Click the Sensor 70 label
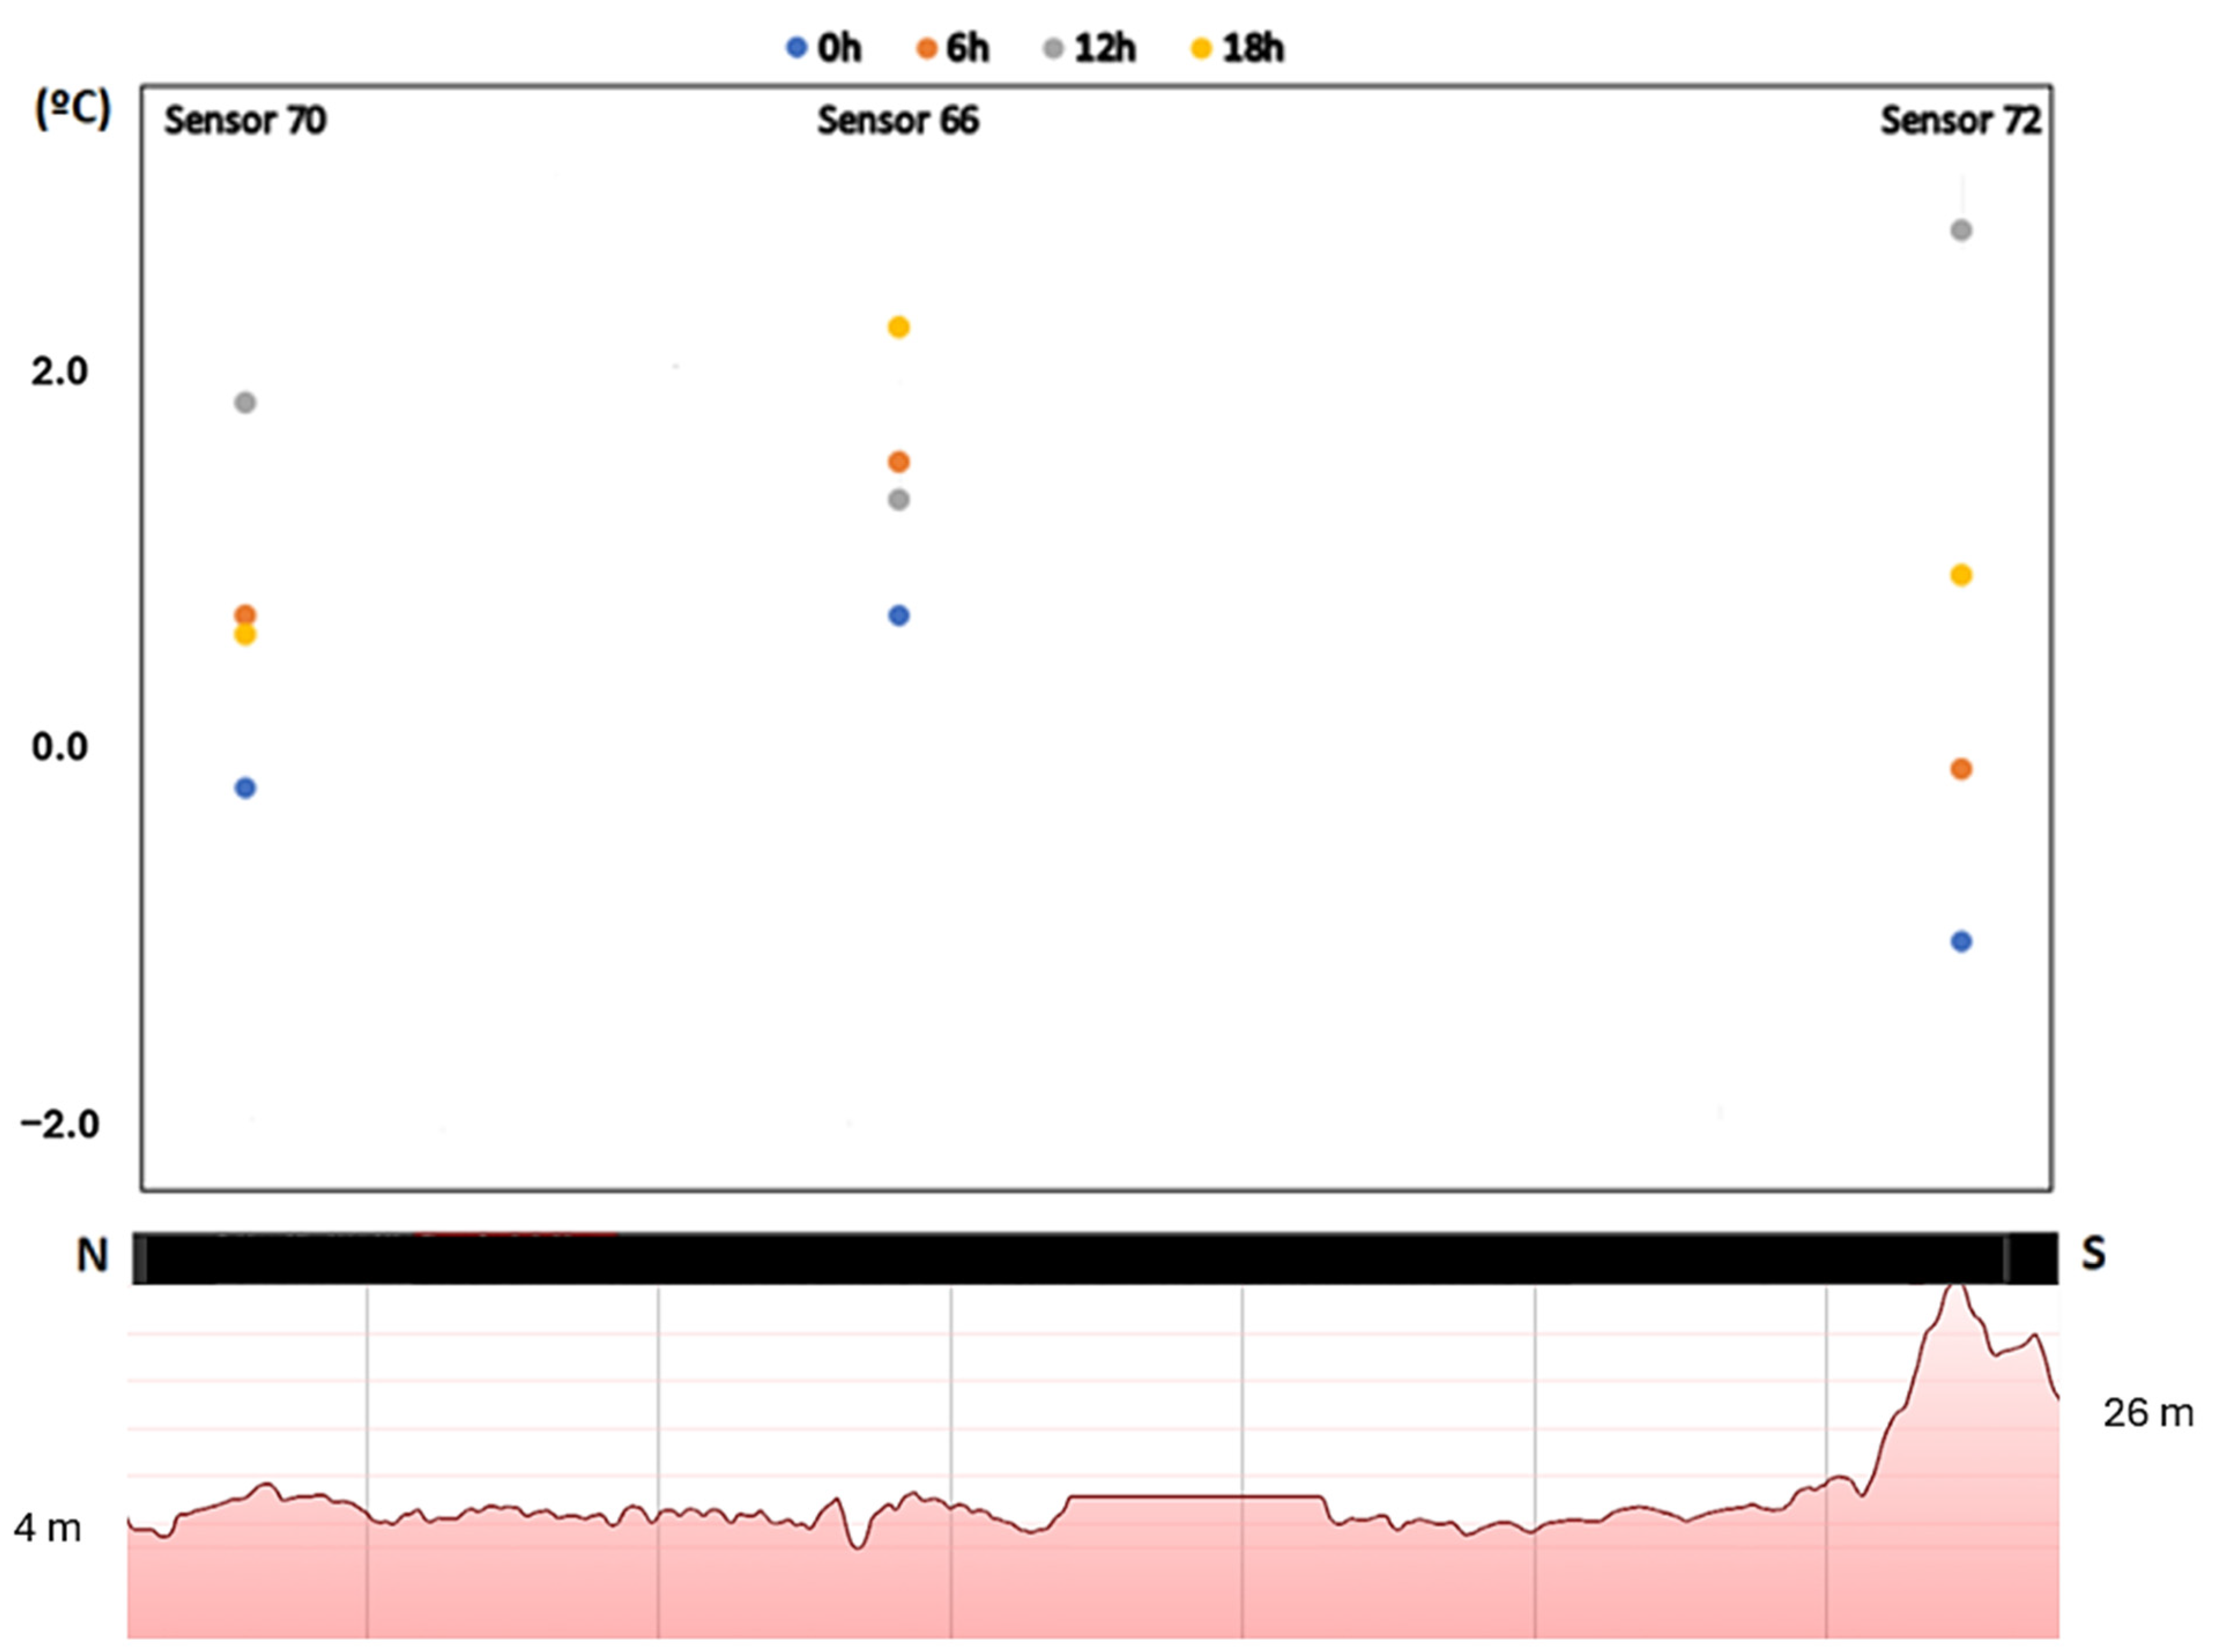 point(245,120)
